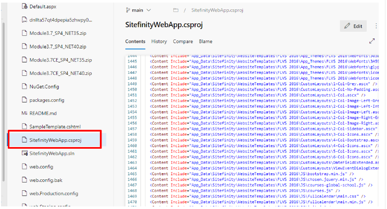Click the Edit button

pyautogui.click(x=353, y=26)
